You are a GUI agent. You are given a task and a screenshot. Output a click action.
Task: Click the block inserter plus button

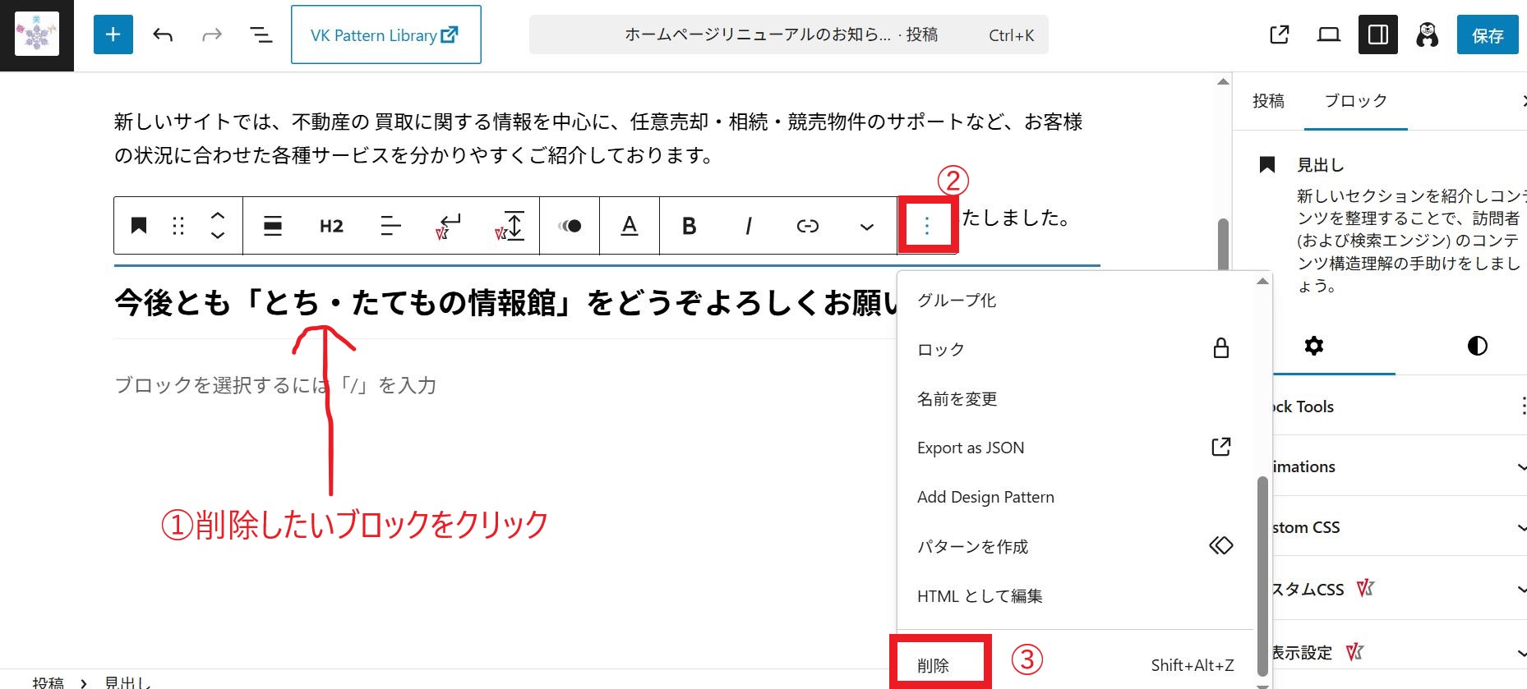point(113,34)
